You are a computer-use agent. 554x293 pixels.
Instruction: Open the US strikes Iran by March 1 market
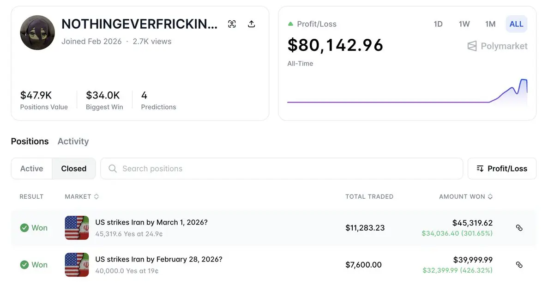(x=151, y=222)
